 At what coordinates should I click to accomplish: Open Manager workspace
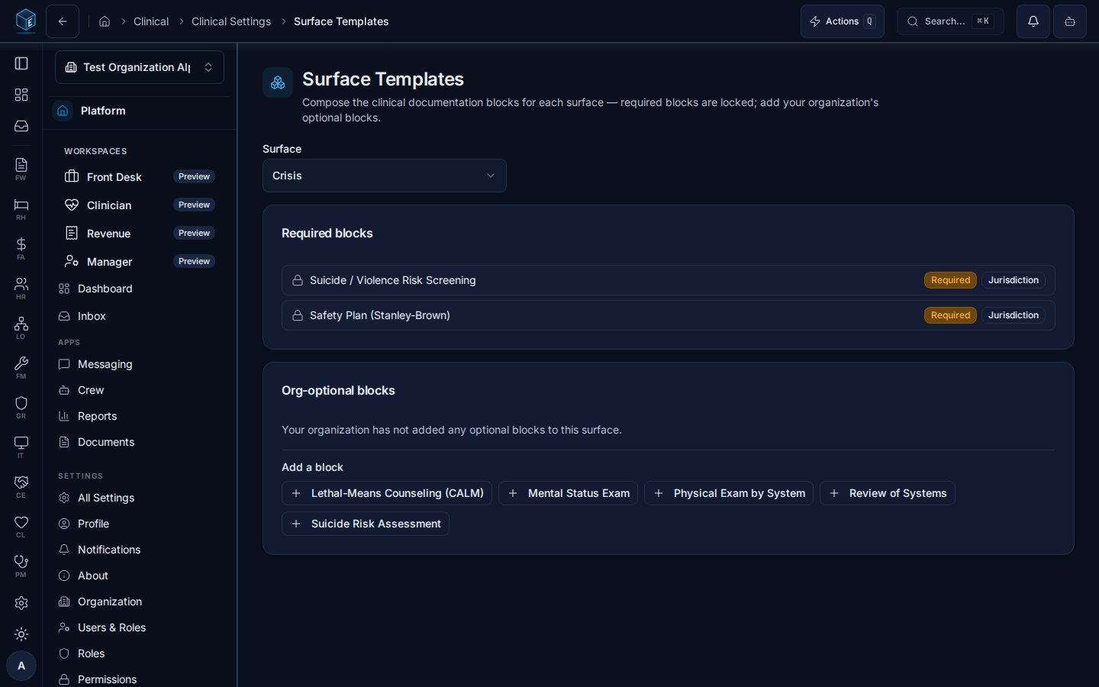click(140, 261)
